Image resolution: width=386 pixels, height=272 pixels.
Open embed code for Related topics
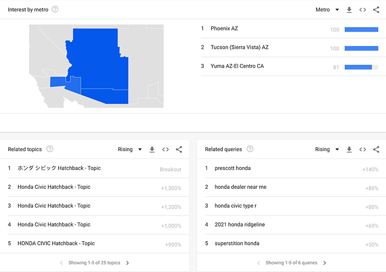pyautogui.click(x=165, y=149)
